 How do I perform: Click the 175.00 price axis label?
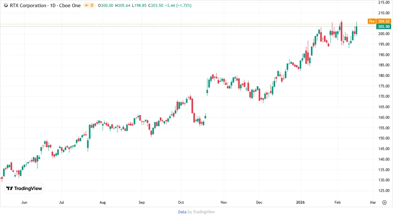pyautogui.click(x=384, y=86)
